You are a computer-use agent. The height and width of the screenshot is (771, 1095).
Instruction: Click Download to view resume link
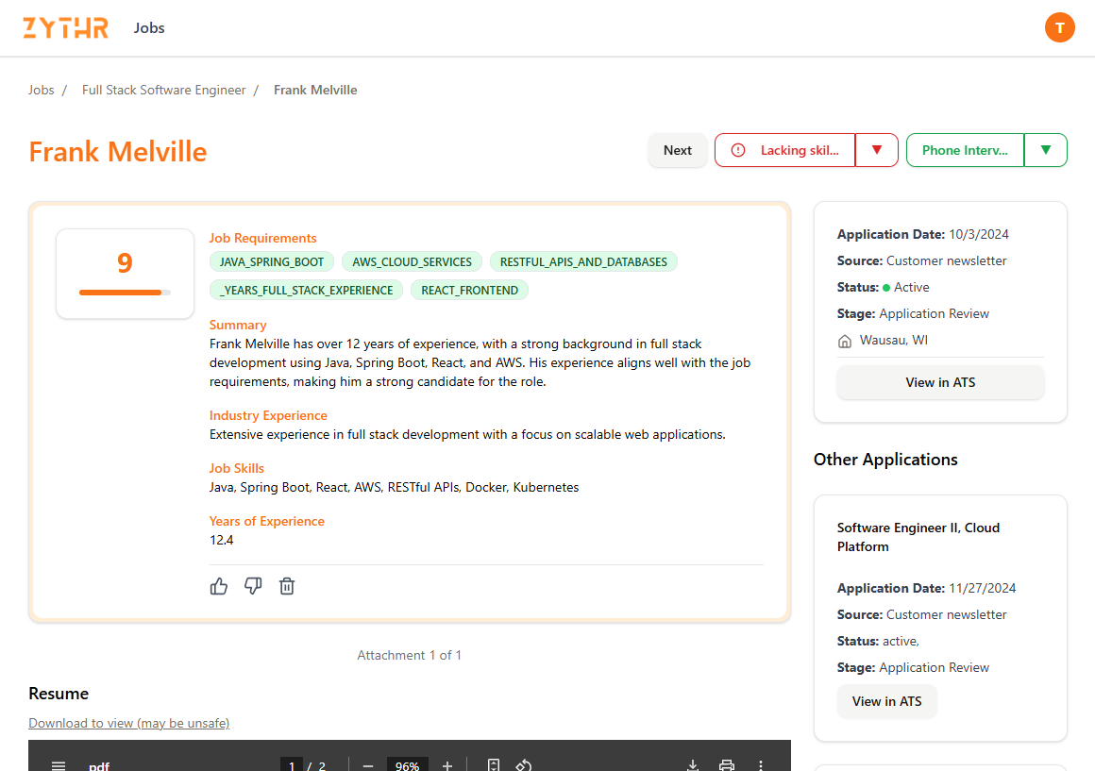128,723
